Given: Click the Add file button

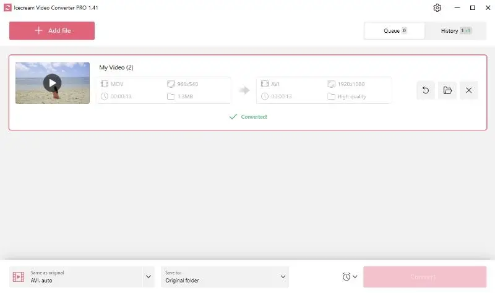Looking at the screenshot, I should coord(52,30).
